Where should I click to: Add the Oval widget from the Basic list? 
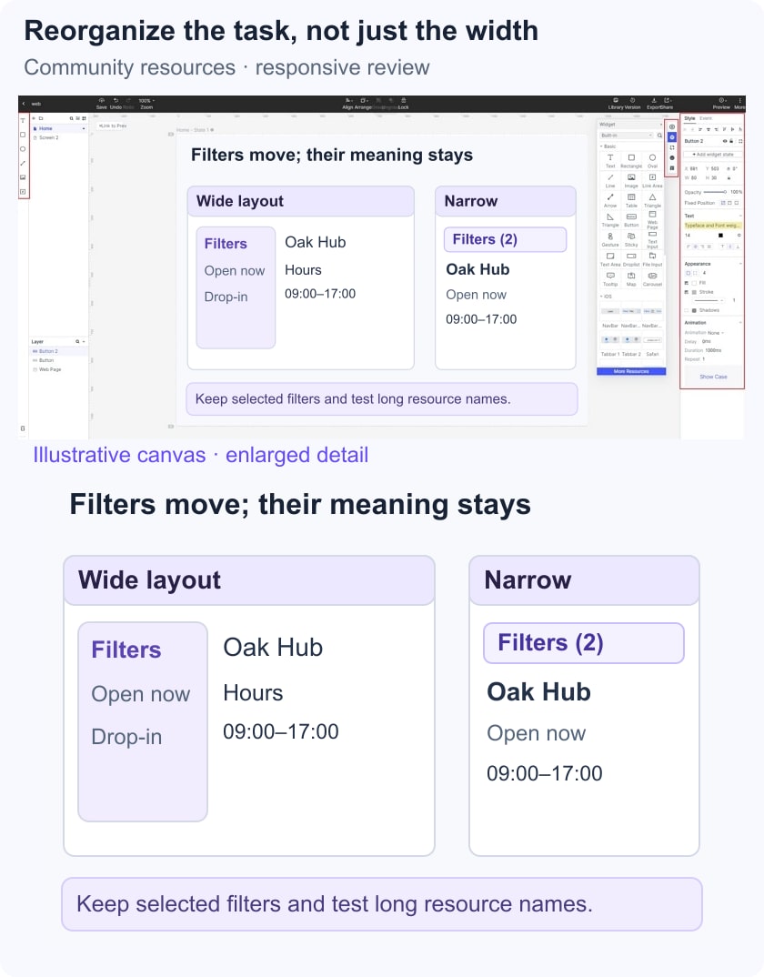tap(652, 160)
